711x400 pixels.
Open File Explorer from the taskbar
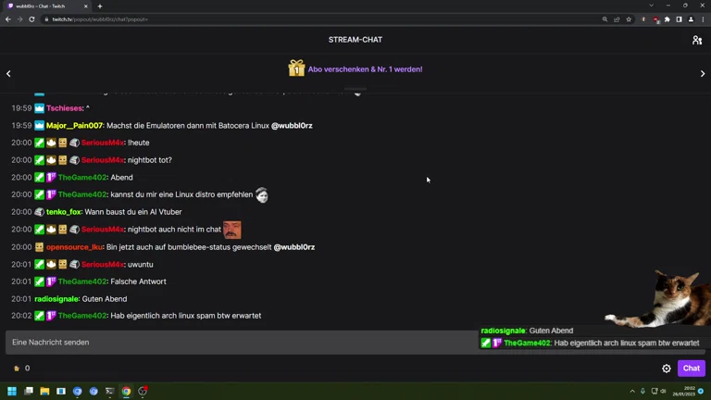(x=44, y=391)
